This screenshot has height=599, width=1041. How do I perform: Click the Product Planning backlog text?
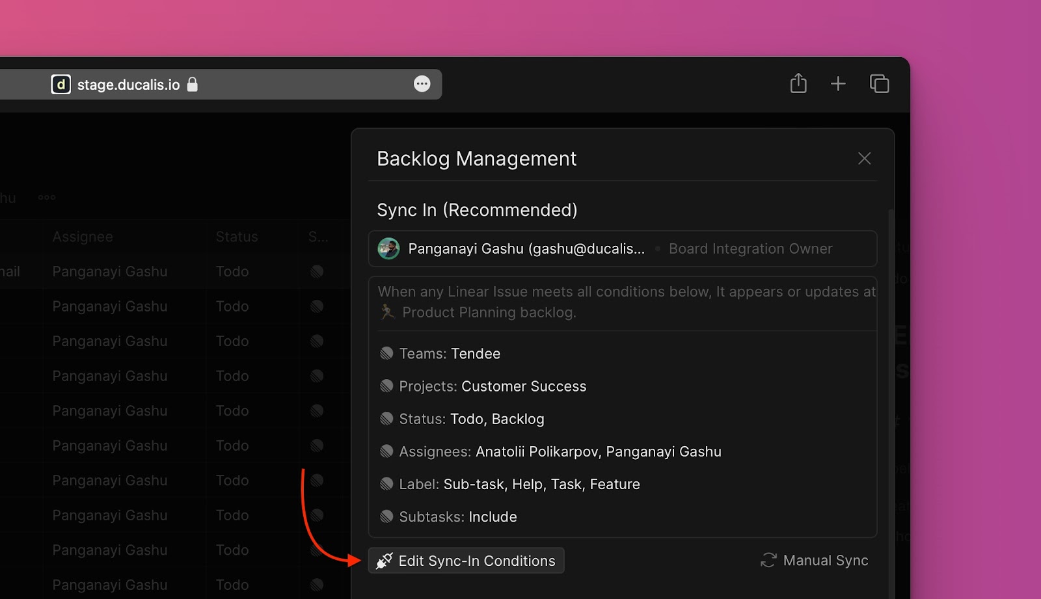click(489, 312)
